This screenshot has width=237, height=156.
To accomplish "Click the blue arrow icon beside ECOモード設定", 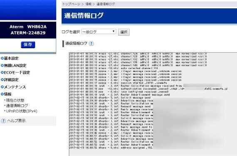I will 2,72.
